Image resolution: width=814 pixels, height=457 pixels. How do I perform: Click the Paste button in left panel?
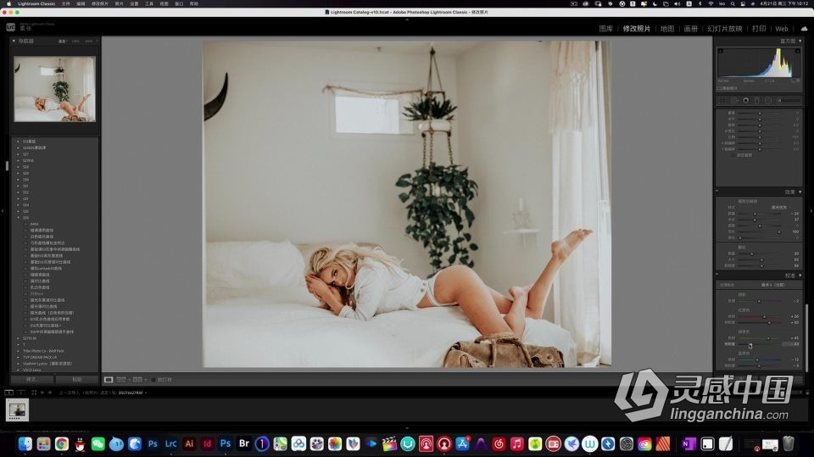[77, 379]
